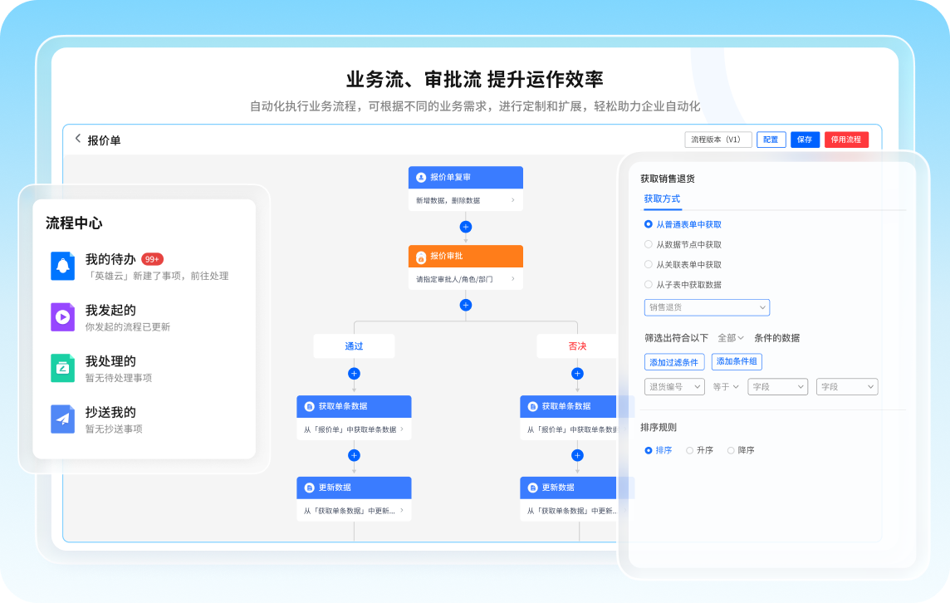The height and width of the screenshot is (603, 950).
Task: Click the red 停用流程 button
Action: click(846, 139)
